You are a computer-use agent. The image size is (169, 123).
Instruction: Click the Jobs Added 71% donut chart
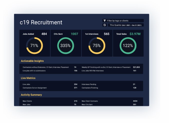coord(34,46)
